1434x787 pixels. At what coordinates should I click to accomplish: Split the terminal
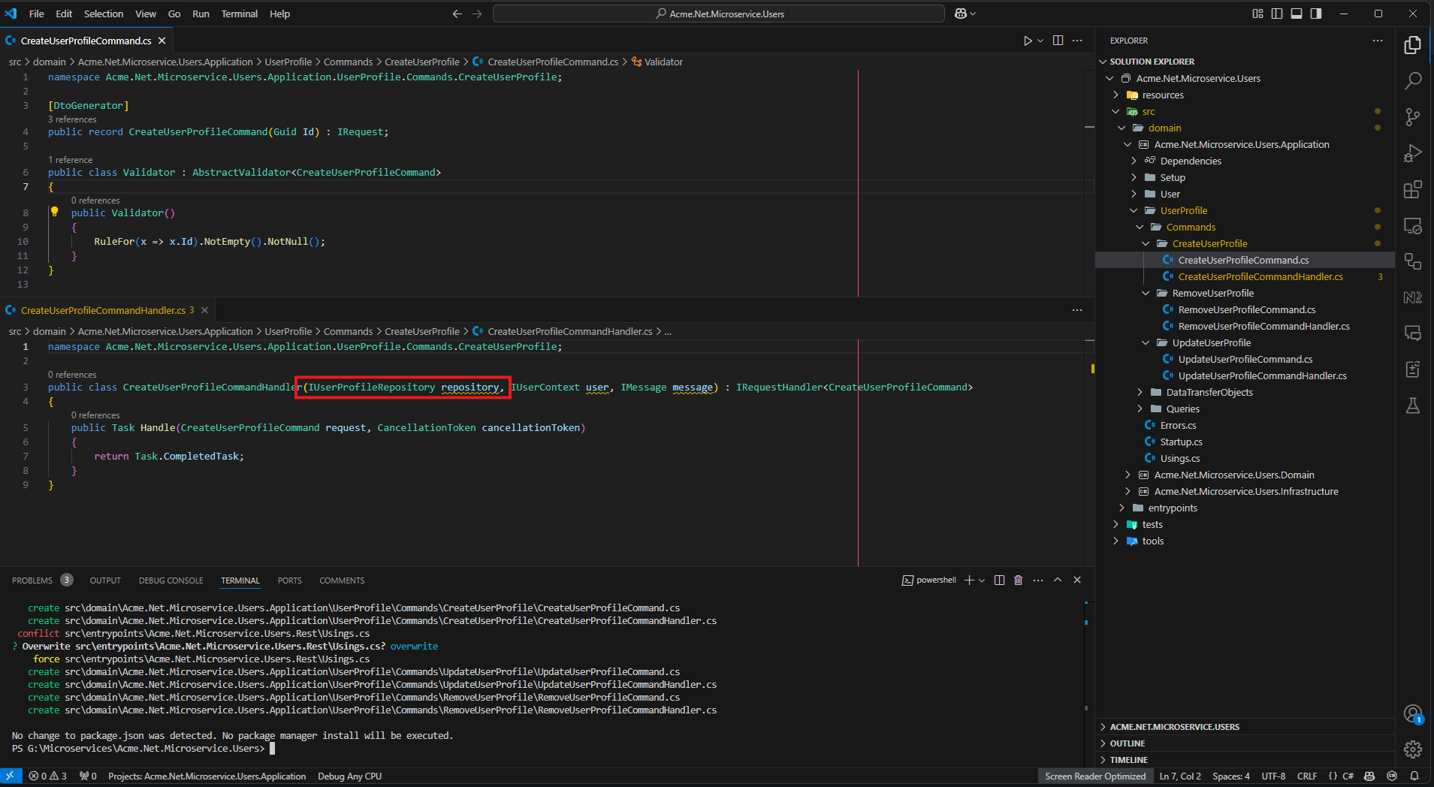pyautogui.click(x=999, y=580)
